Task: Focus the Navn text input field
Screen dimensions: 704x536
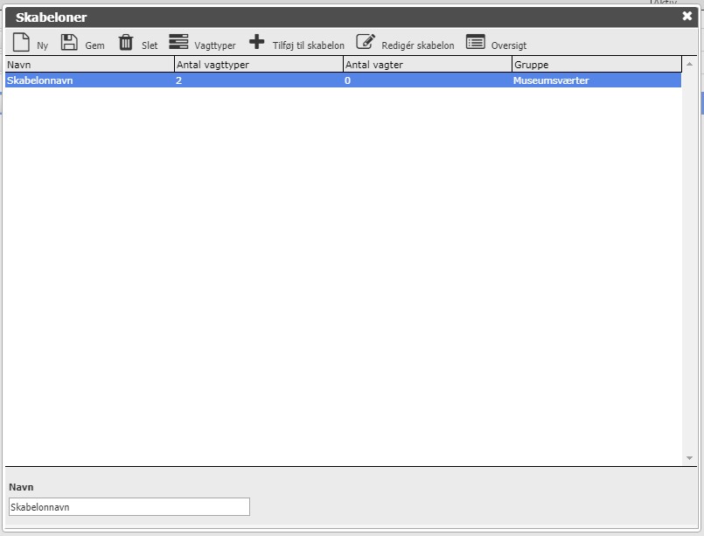Action: coord(129,507)
